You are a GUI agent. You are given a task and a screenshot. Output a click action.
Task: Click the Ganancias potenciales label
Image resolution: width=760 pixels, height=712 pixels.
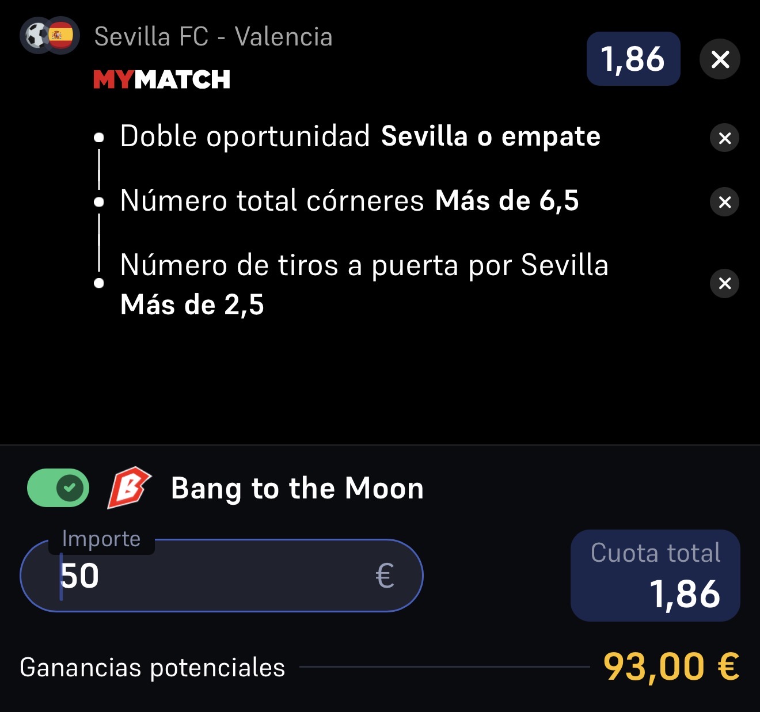click(x=153, y=668)
